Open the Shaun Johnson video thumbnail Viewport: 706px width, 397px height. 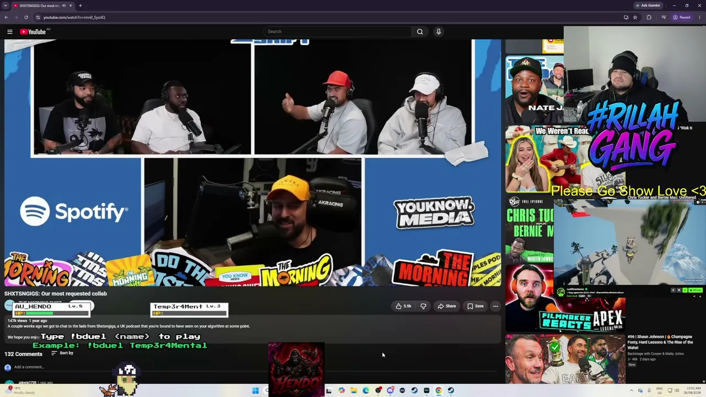click(x=565, y=358)
